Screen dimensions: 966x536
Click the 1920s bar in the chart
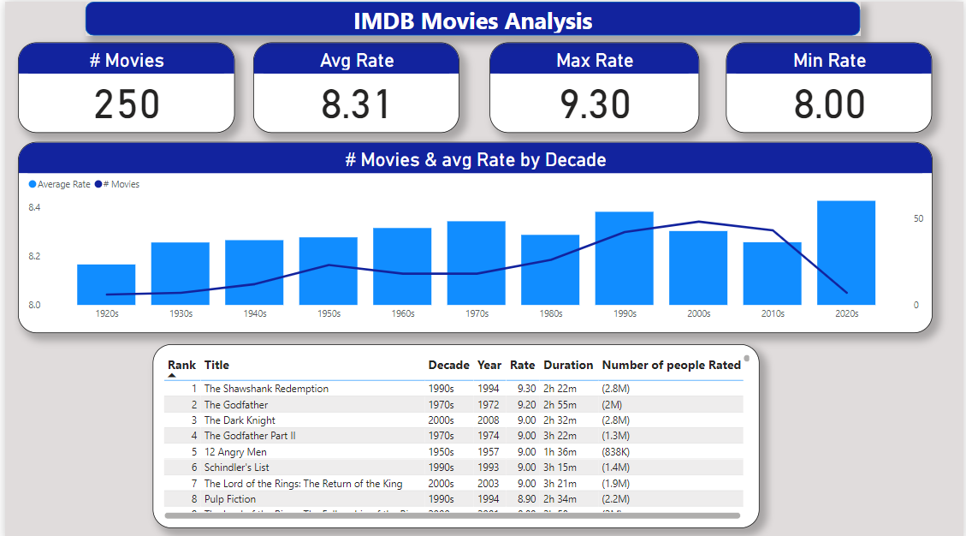coord(106,284)
